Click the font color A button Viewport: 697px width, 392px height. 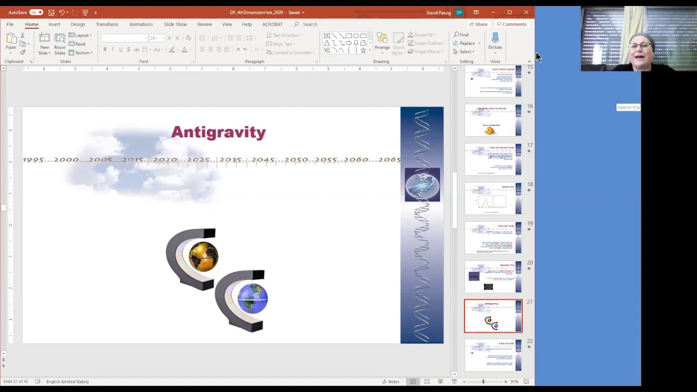tap(184, 50)
